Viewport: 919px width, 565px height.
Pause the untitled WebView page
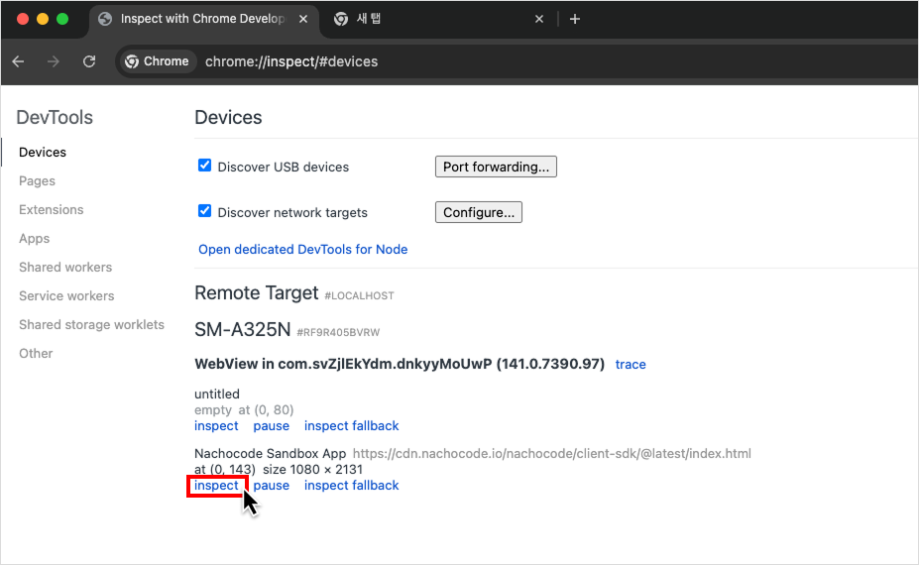point(271,425)
